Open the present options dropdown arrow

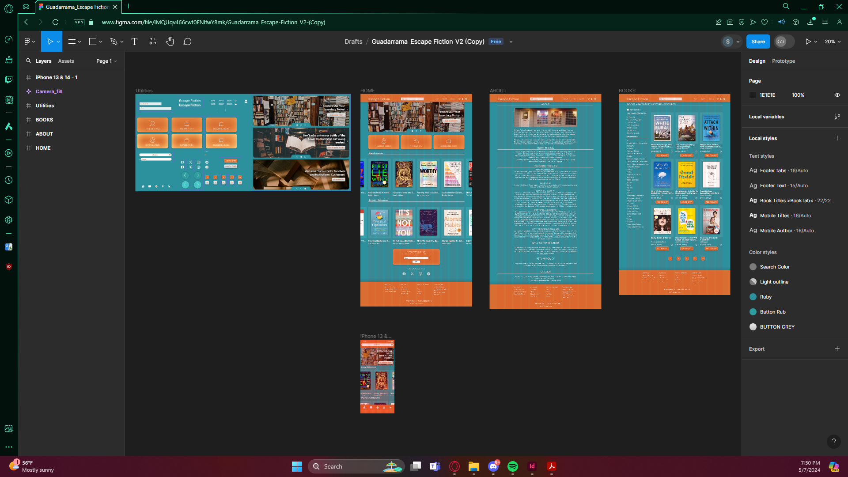coord(816,42)
